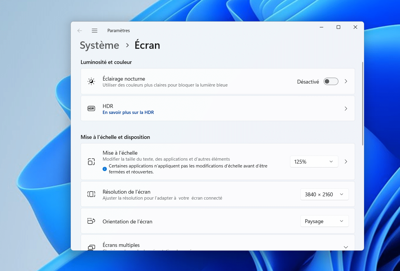The image size is (400, 271).
Task: Click the vertical scrollbar of settings
Action: 363,104
